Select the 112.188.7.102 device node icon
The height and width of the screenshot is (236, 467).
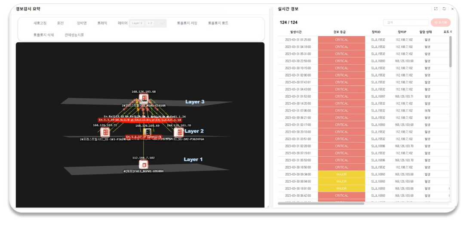tap(144, 165)
